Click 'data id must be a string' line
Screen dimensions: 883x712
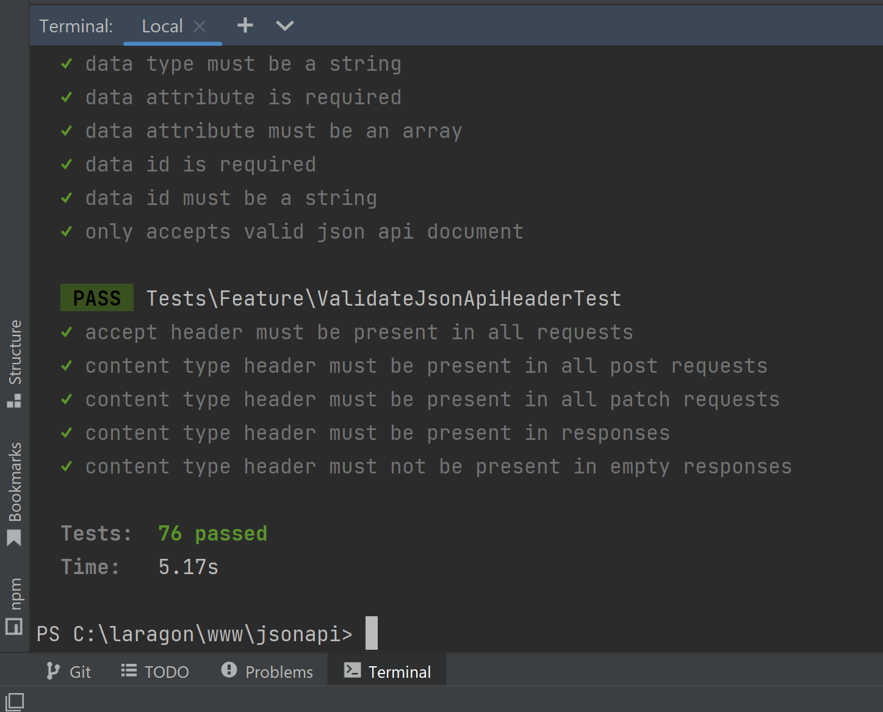pos(231,198)
